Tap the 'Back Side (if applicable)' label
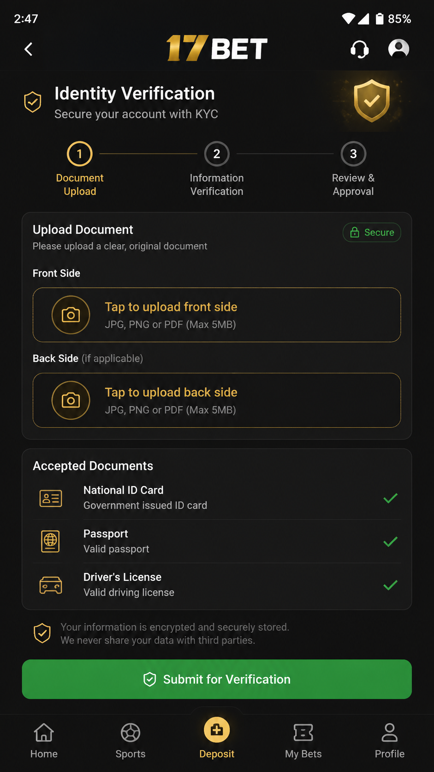Image resolution: width=434 pixels, height=772 pixels. click(88, 358)
